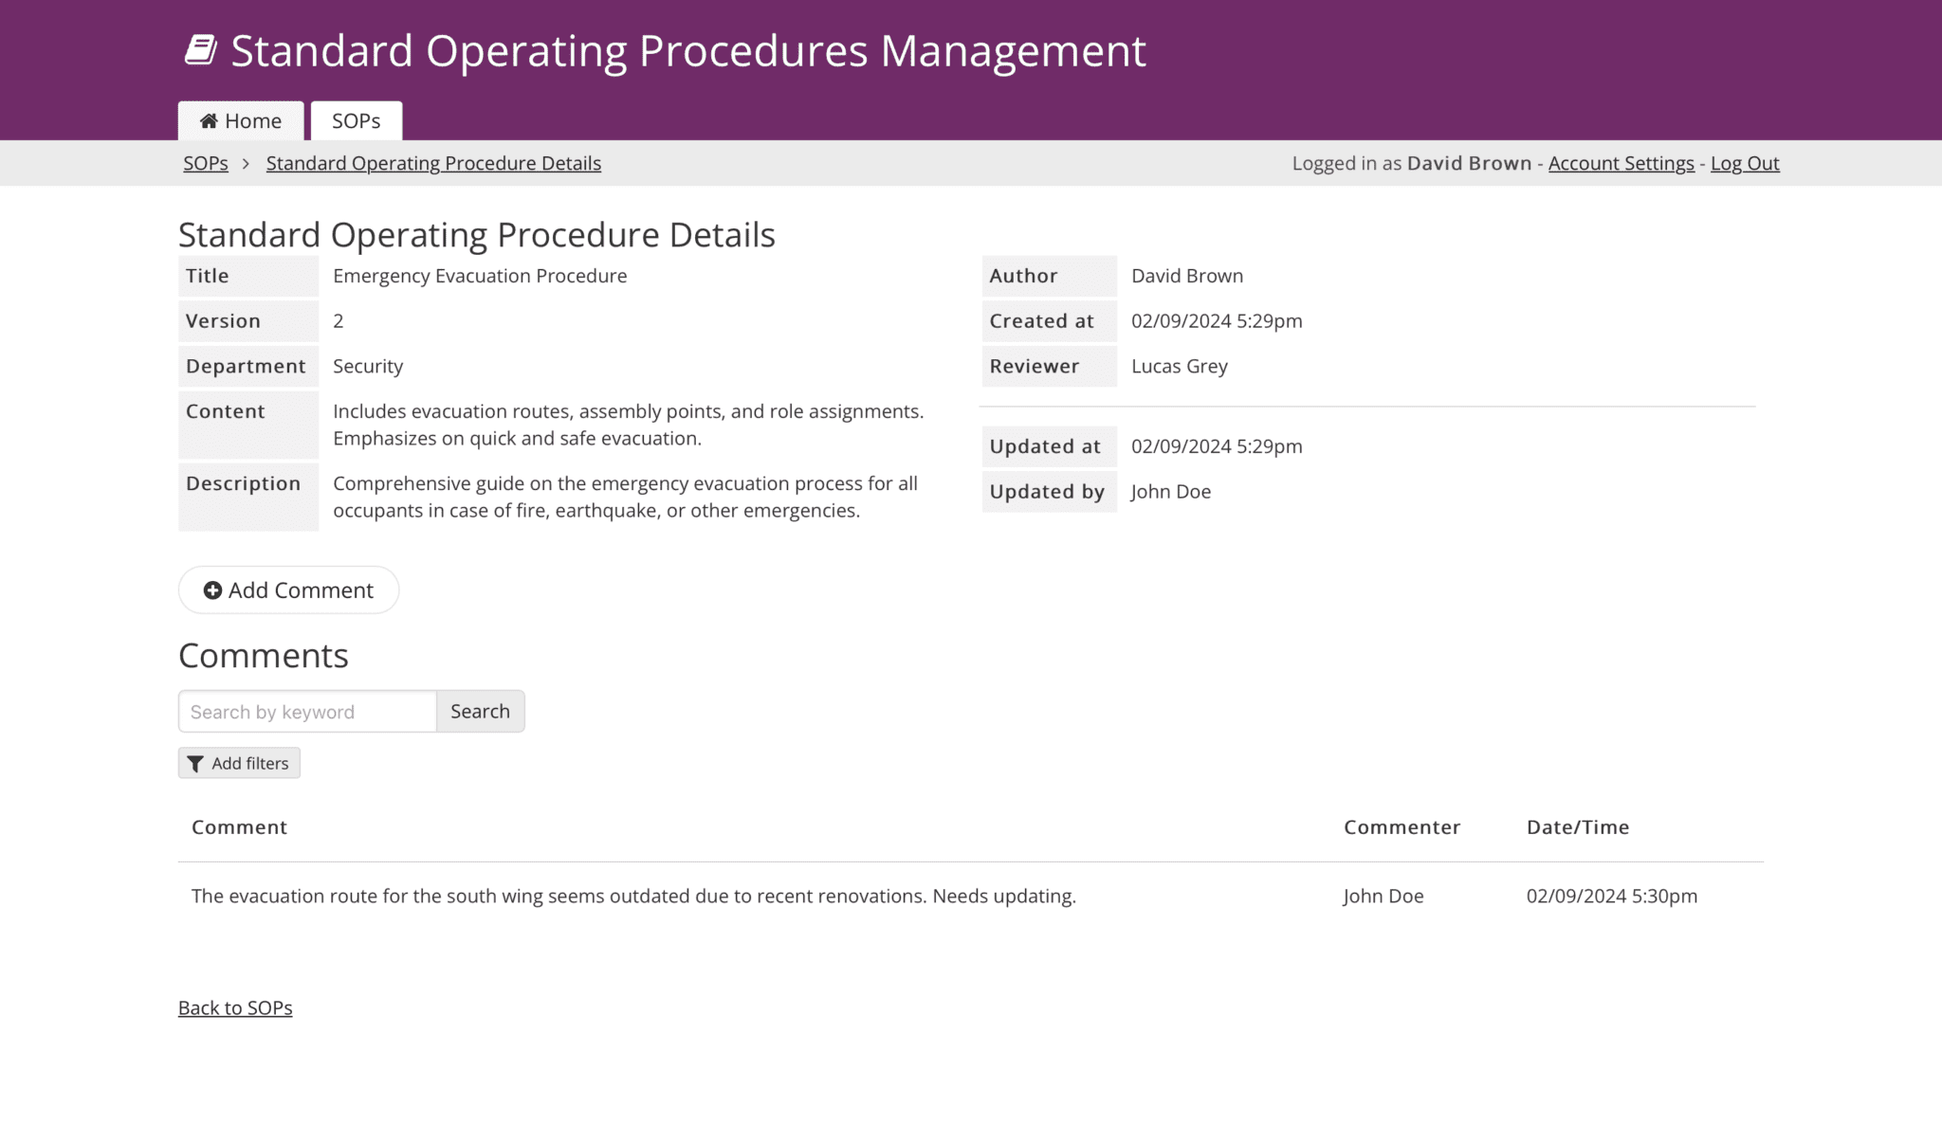Click the book icon in the page header
The height and width of the screenshot is (1142, 1942).
(200, 49)
